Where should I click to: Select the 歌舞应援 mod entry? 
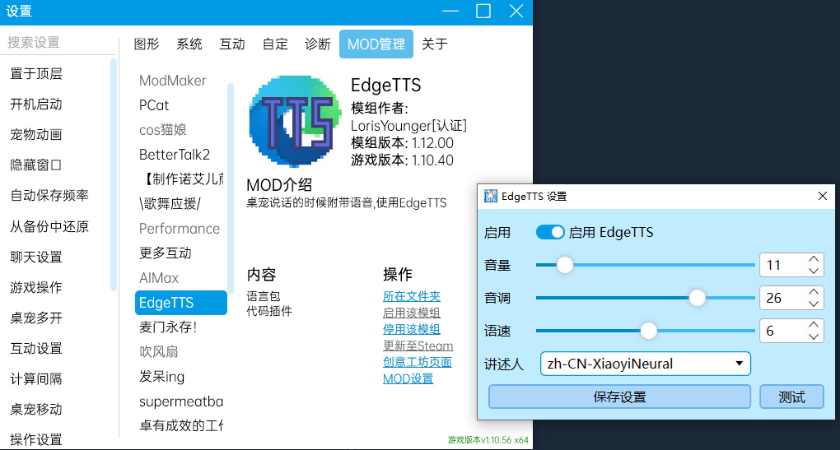tap(181, 204)
